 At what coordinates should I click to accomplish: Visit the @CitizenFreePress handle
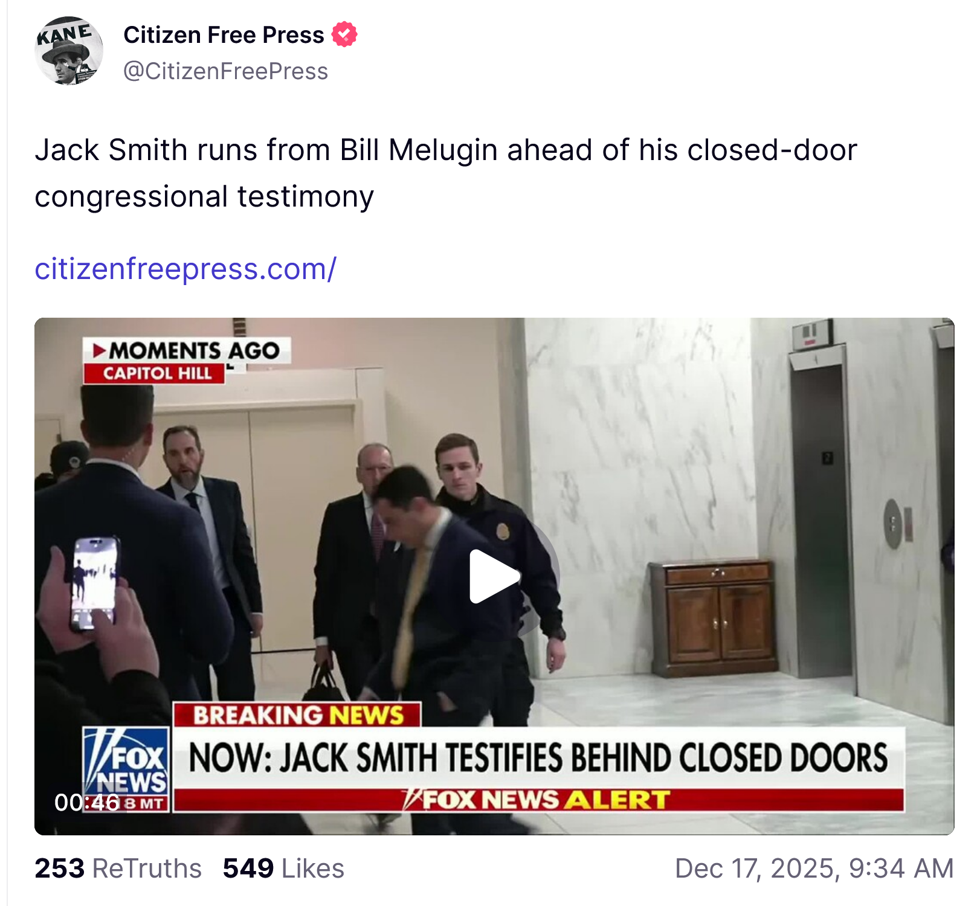point(225,71)
